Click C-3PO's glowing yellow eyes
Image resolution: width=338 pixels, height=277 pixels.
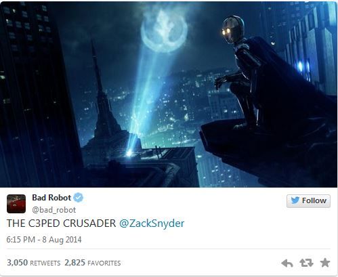pos(226,32)
